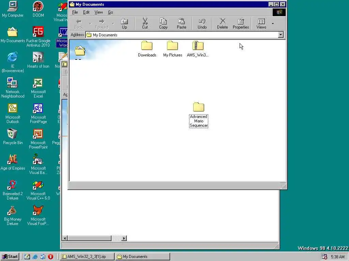
Task: Click the Internet Explorer quick launch icon
Action: [x=35, y=257]
